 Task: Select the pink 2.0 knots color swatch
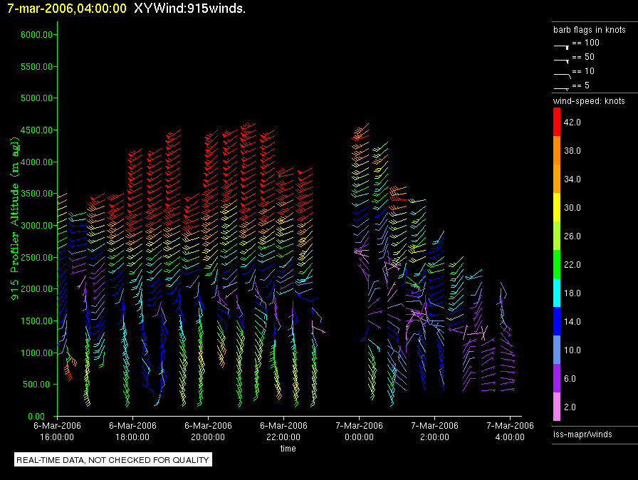pos(558,407)
